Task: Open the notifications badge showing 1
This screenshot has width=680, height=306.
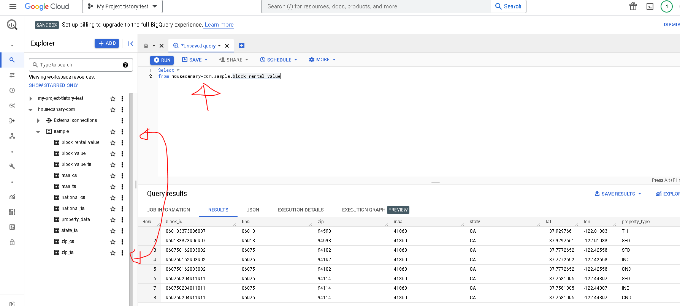Action: tap(667, 6)
